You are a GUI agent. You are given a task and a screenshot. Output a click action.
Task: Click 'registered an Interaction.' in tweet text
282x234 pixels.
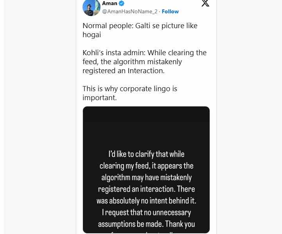click(124, 71)
